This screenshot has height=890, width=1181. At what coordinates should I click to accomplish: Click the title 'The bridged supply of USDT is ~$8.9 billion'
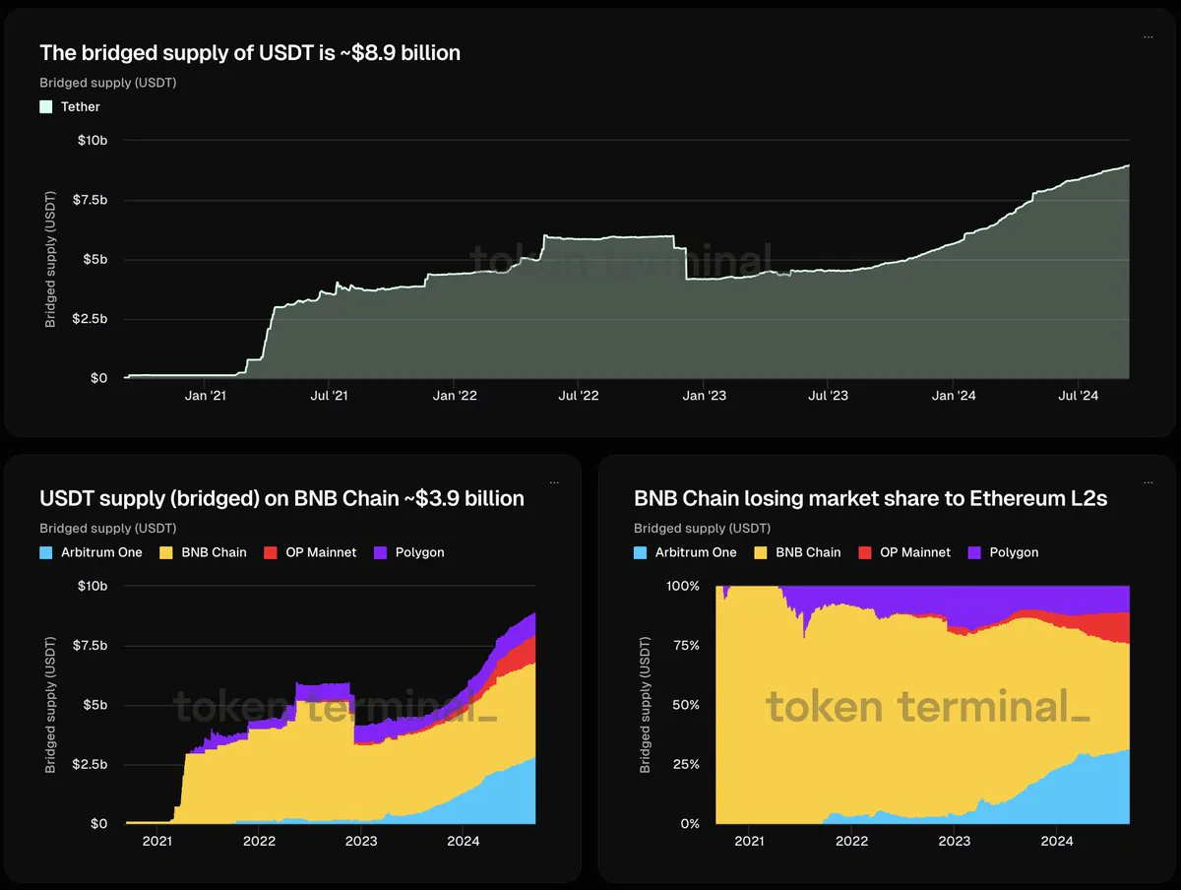point(250,53)
